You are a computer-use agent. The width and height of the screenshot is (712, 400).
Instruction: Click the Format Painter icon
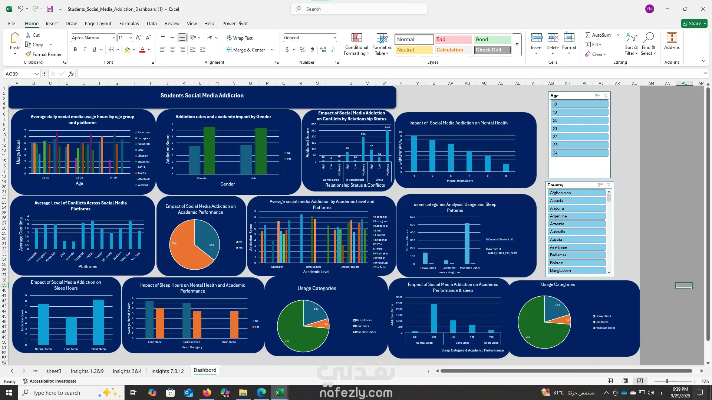28,54
